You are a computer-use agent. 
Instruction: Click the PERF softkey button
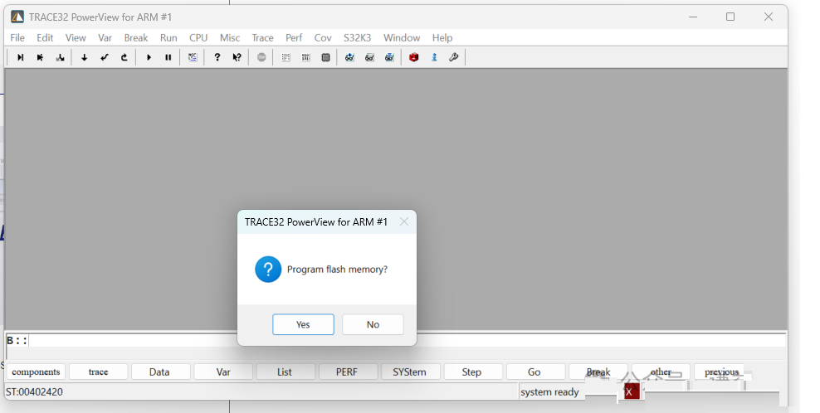click(347, 372)
